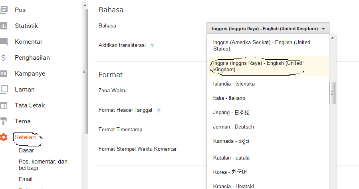Click help icon beside Aktifkan transliterasi
The height and width of the screenshot is (189, 359).
click(152, 45)
